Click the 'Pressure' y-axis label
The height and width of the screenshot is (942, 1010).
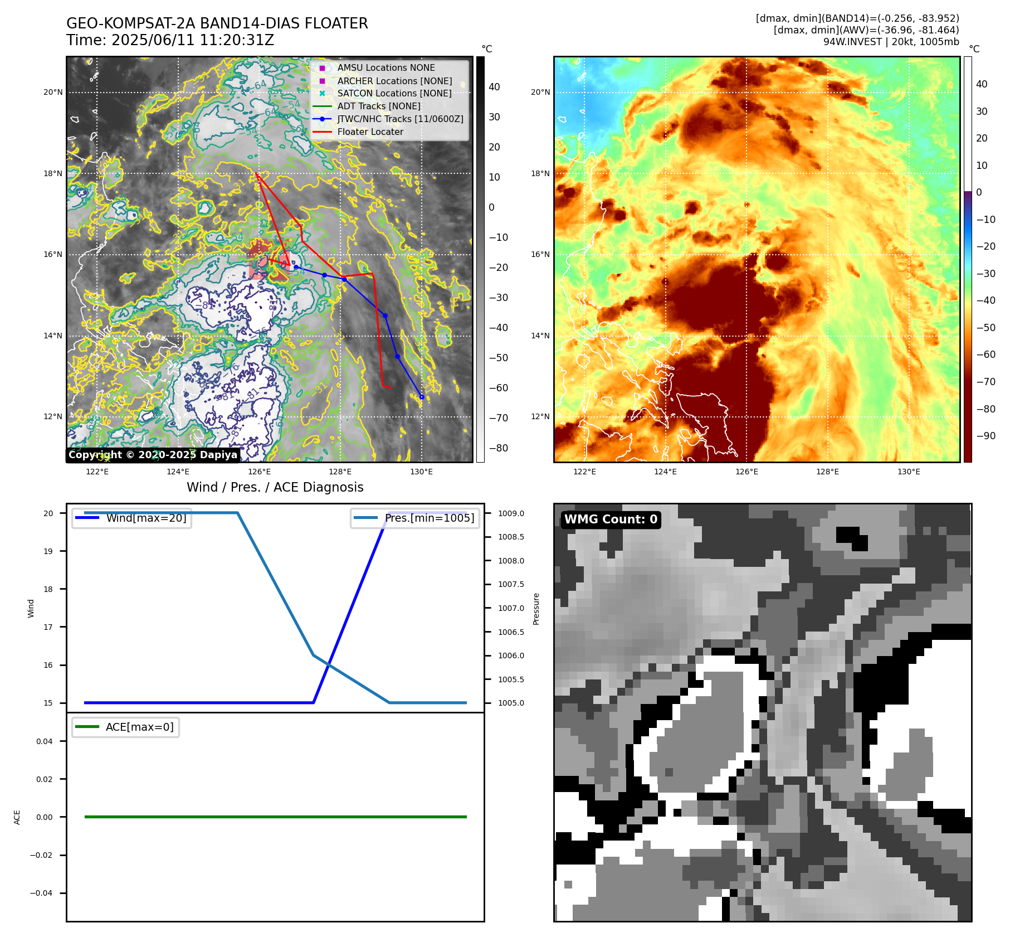pyautogui.click(x=536, y=609)
